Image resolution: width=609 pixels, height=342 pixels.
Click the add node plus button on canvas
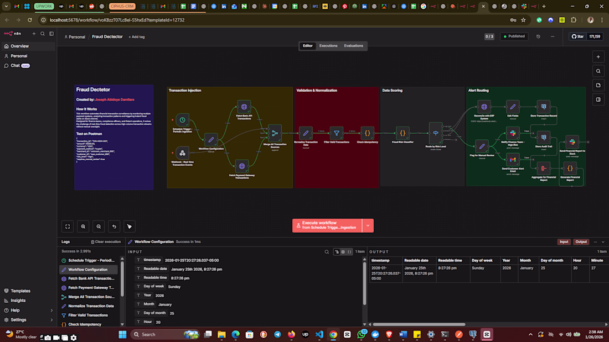click(x=598, y=56)
